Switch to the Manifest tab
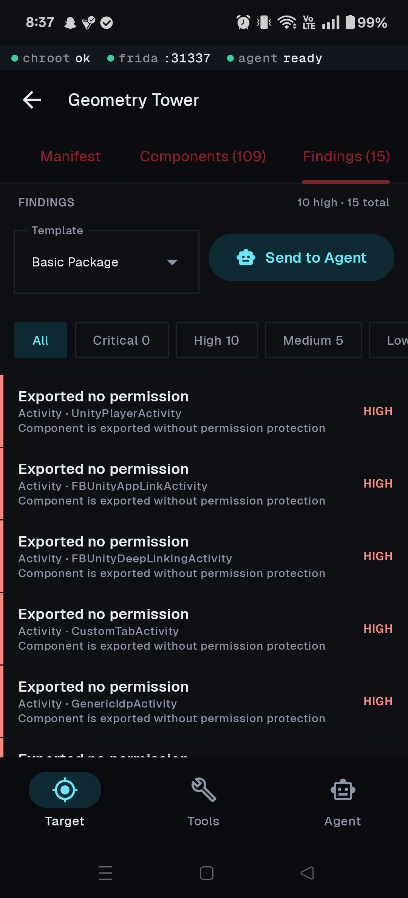 click(71, 156)
